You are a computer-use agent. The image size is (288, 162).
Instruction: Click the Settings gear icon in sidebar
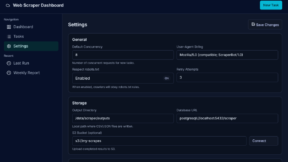pyautogui.click(x=9, y=46)
